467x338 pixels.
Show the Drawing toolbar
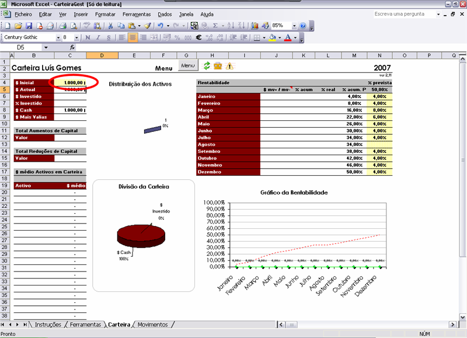(265, 26)
